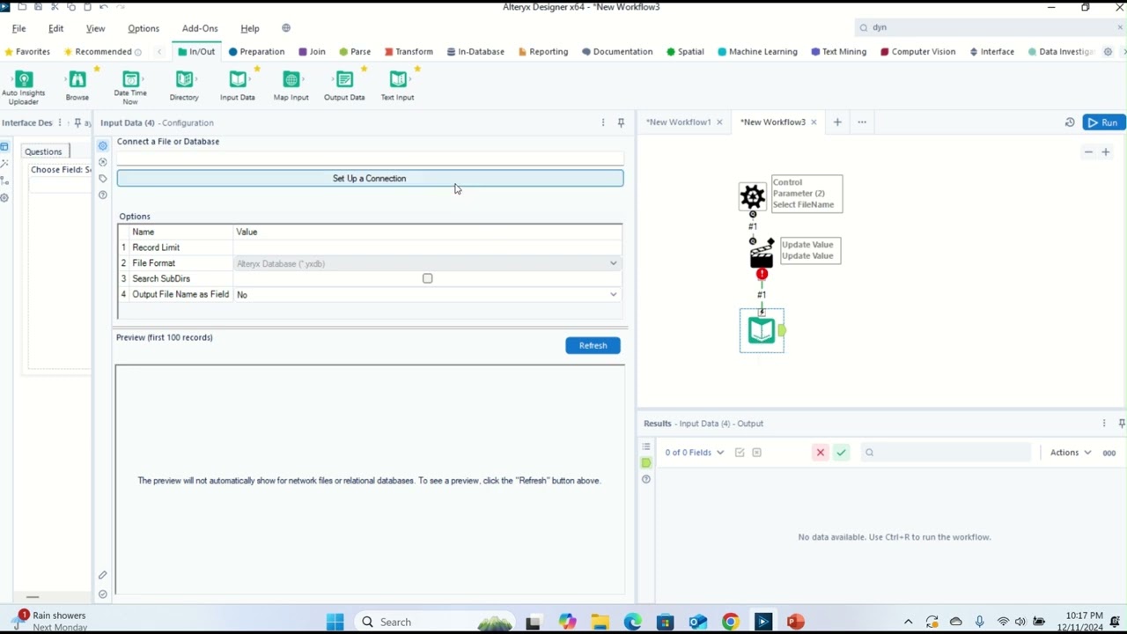Open the workflow tabs overflow ellipsis
The width and height of the screenshot is (1127, 634).
tap(862, 122)
